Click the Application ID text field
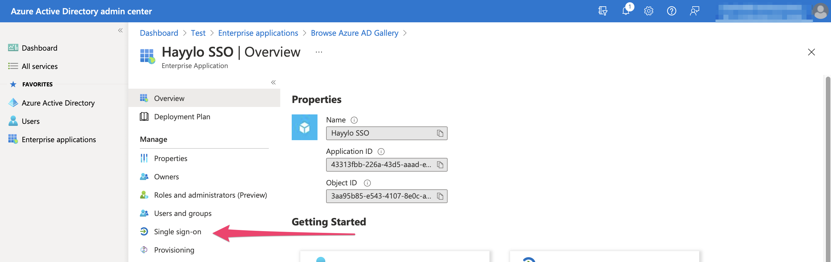Screen dimensions: 831x262 381,165
